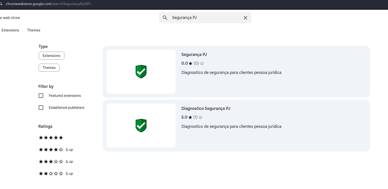388x189 pixels.
Task: Open the Diagnostico Segurança PJ title
Action: pos(206,109)
